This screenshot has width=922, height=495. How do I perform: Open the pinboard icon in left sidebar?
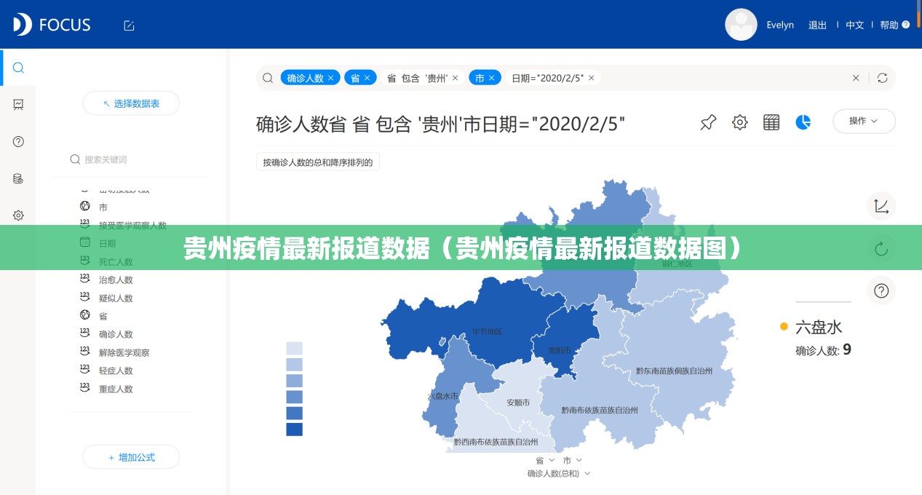tap(19, 105)
